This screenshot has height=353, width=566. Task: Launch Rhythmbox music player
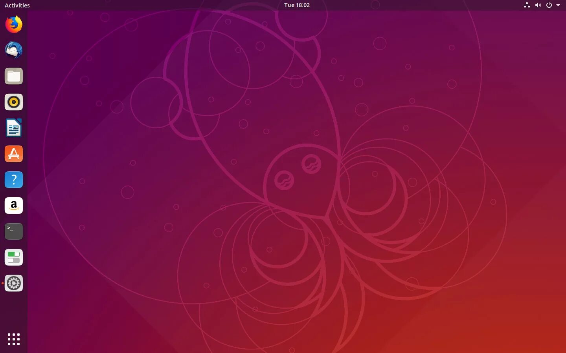coord(14,102)
